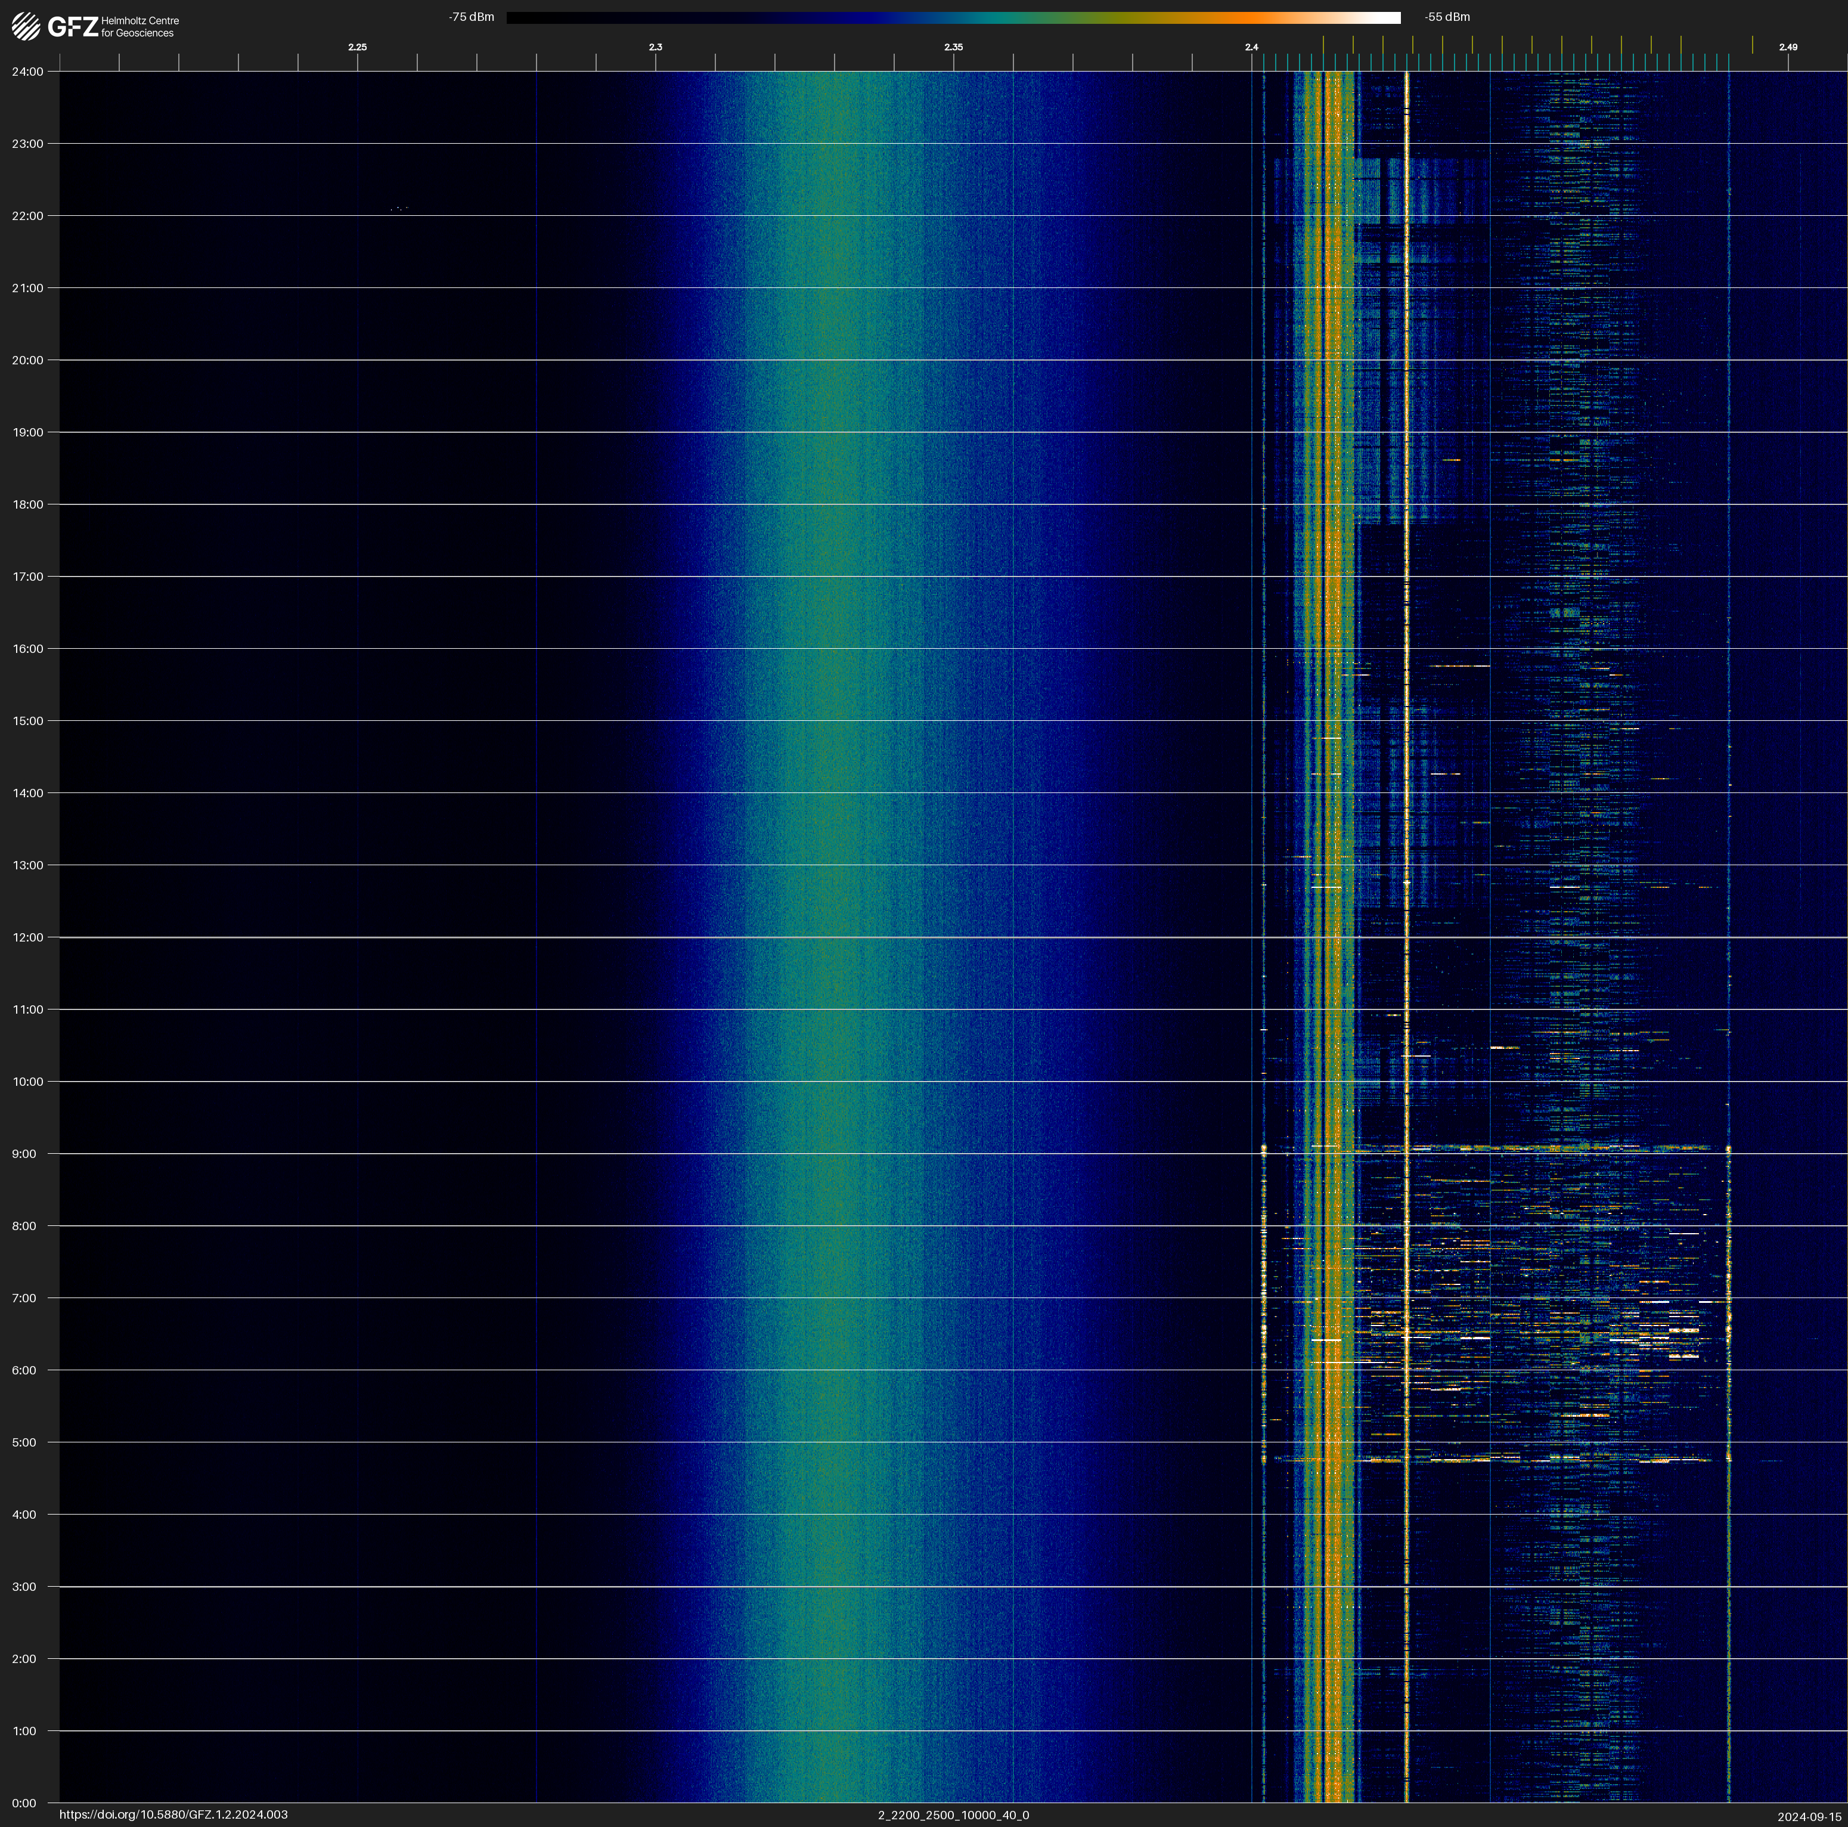Click the 22:00 time axis label
The image size is (1848, 1827).
(28, 216)
